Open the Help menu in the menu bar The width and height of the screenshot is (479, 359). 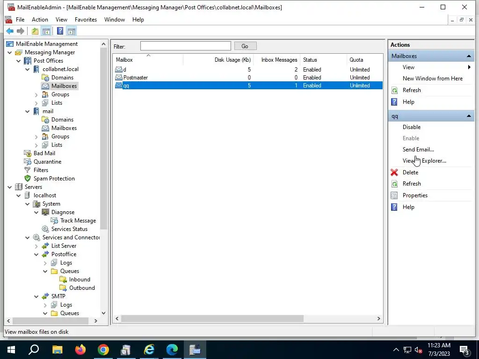(138, 20)
